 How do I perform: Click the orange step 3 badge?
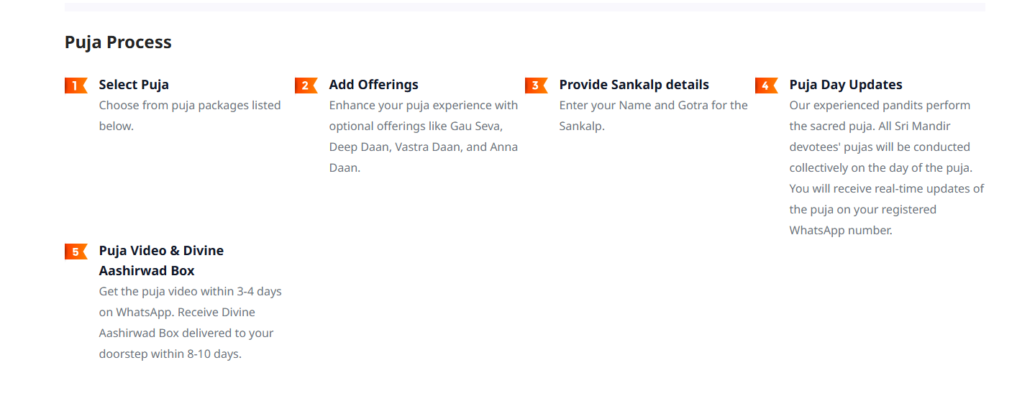(536, 86)
